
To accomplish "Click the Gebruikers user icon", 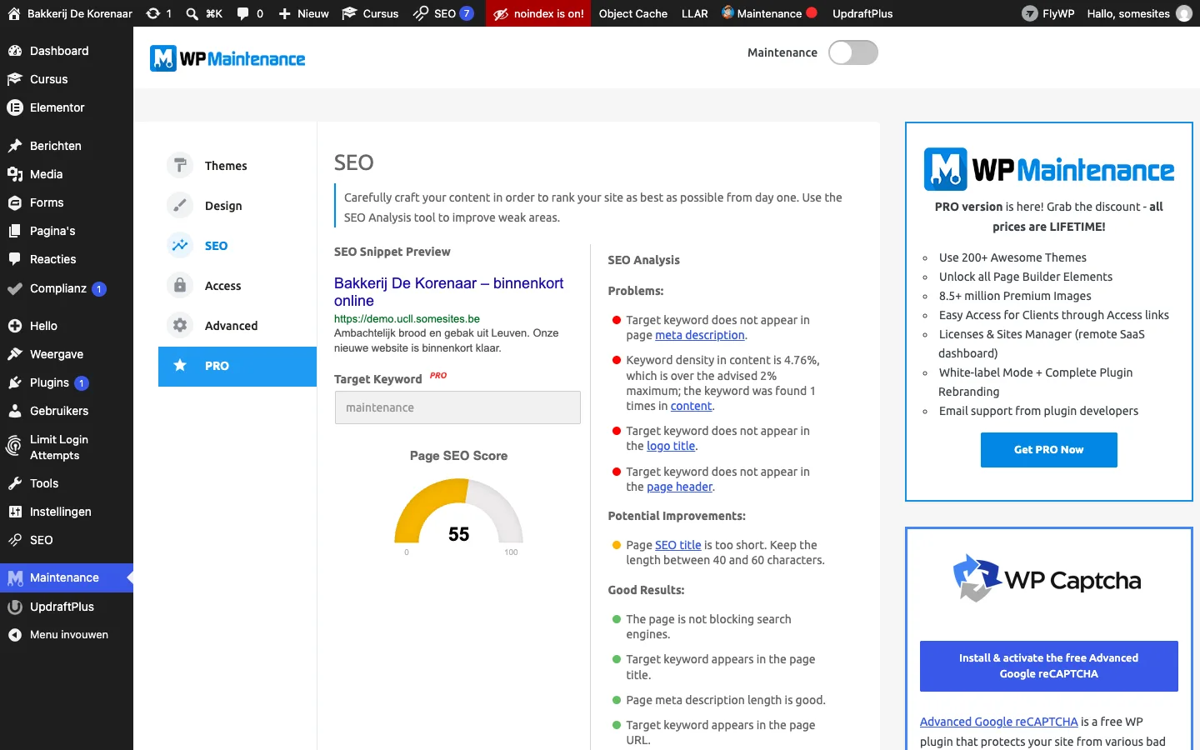I will 14,411.
